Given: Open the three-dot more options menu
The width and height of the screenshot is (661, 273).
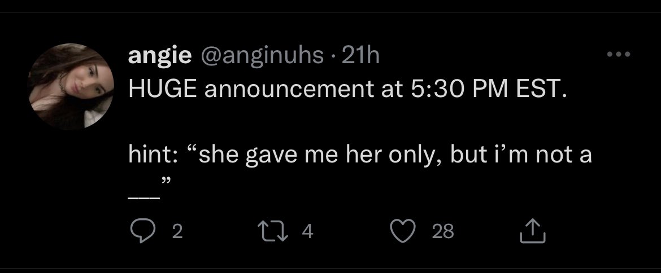Looking at the screenshot, I should point(617,55).
